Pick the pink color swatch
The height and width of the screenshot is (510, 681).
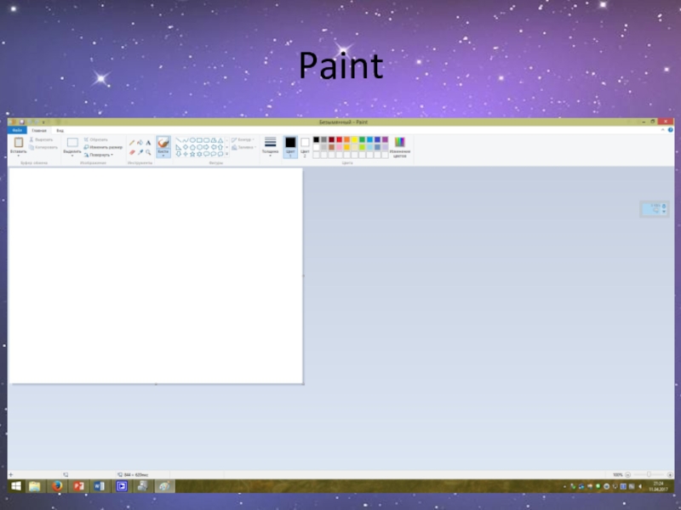pos(339,147)
